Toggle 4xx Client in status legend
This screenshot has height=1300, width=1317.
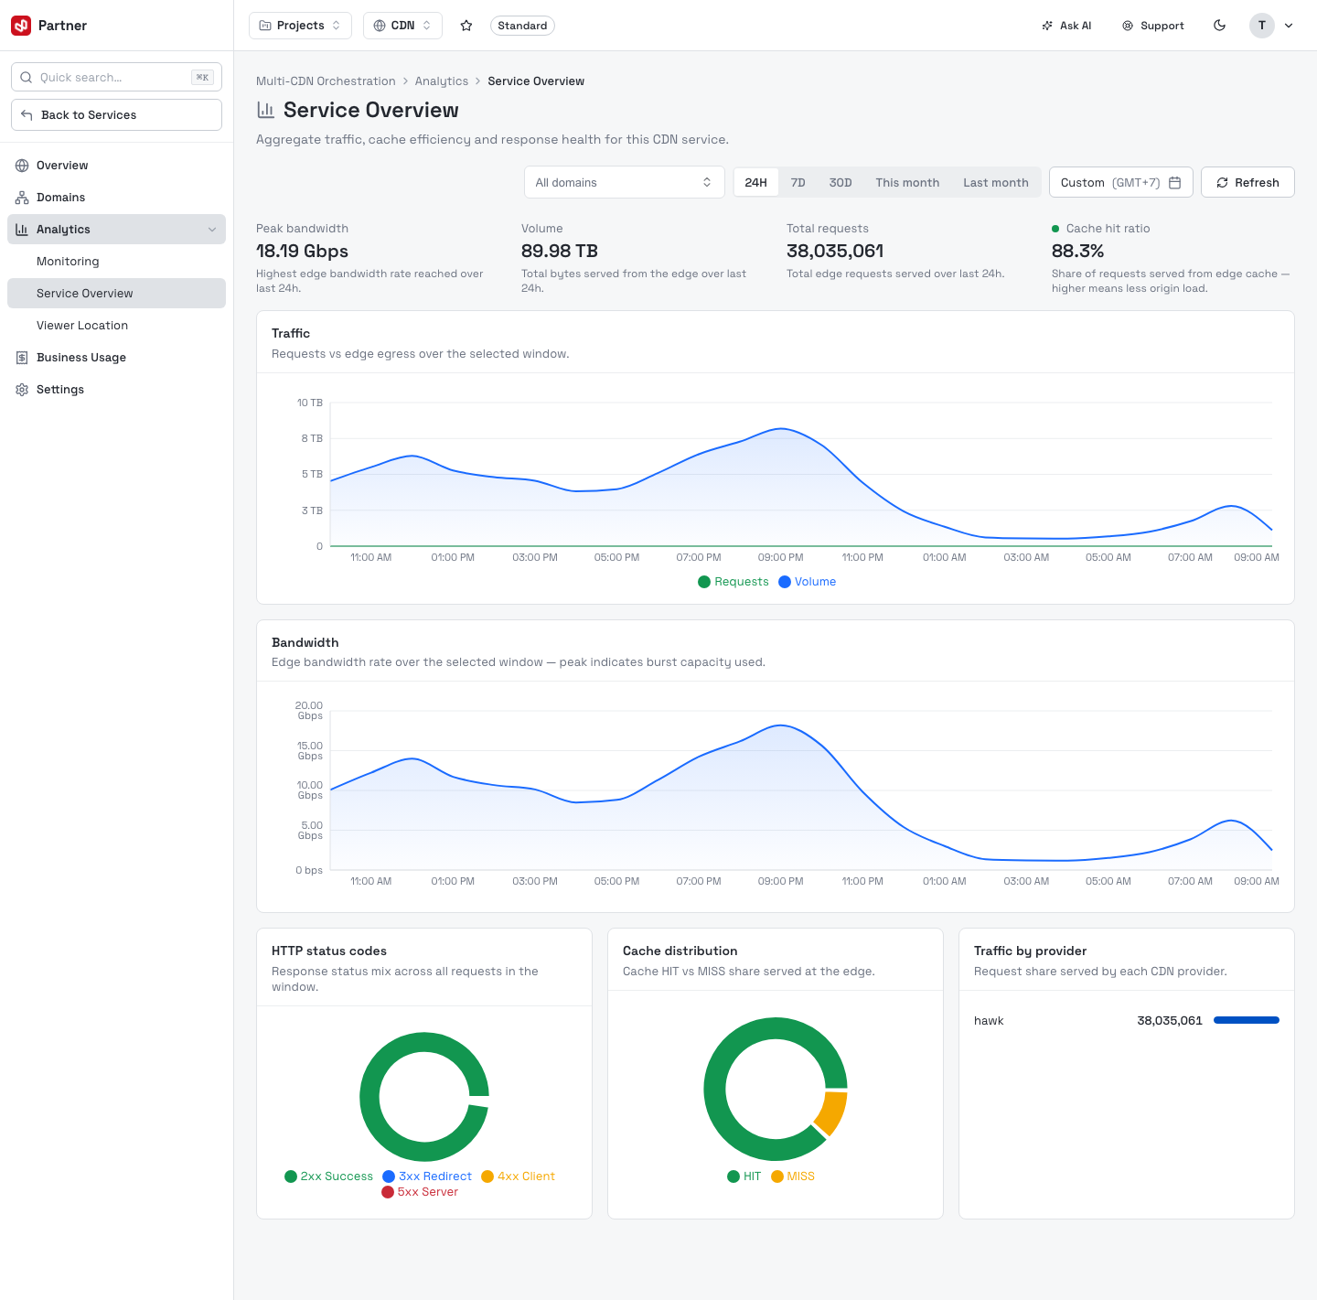coord(519,1176)
